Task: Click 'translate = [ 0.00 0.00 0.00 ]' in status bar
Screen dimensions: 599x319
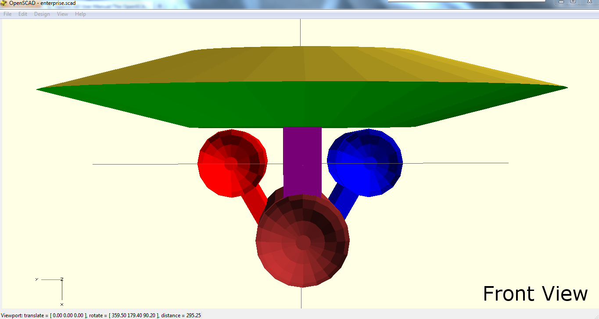Action: (55, 315)
